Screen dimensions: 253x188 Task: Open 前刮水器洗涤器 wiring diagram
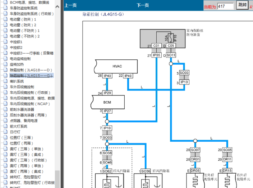(x=22, y=109)
